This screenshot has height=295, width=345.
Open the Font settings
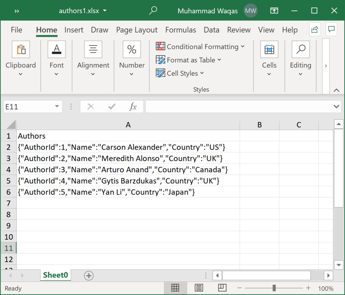(x=56, y=49)
